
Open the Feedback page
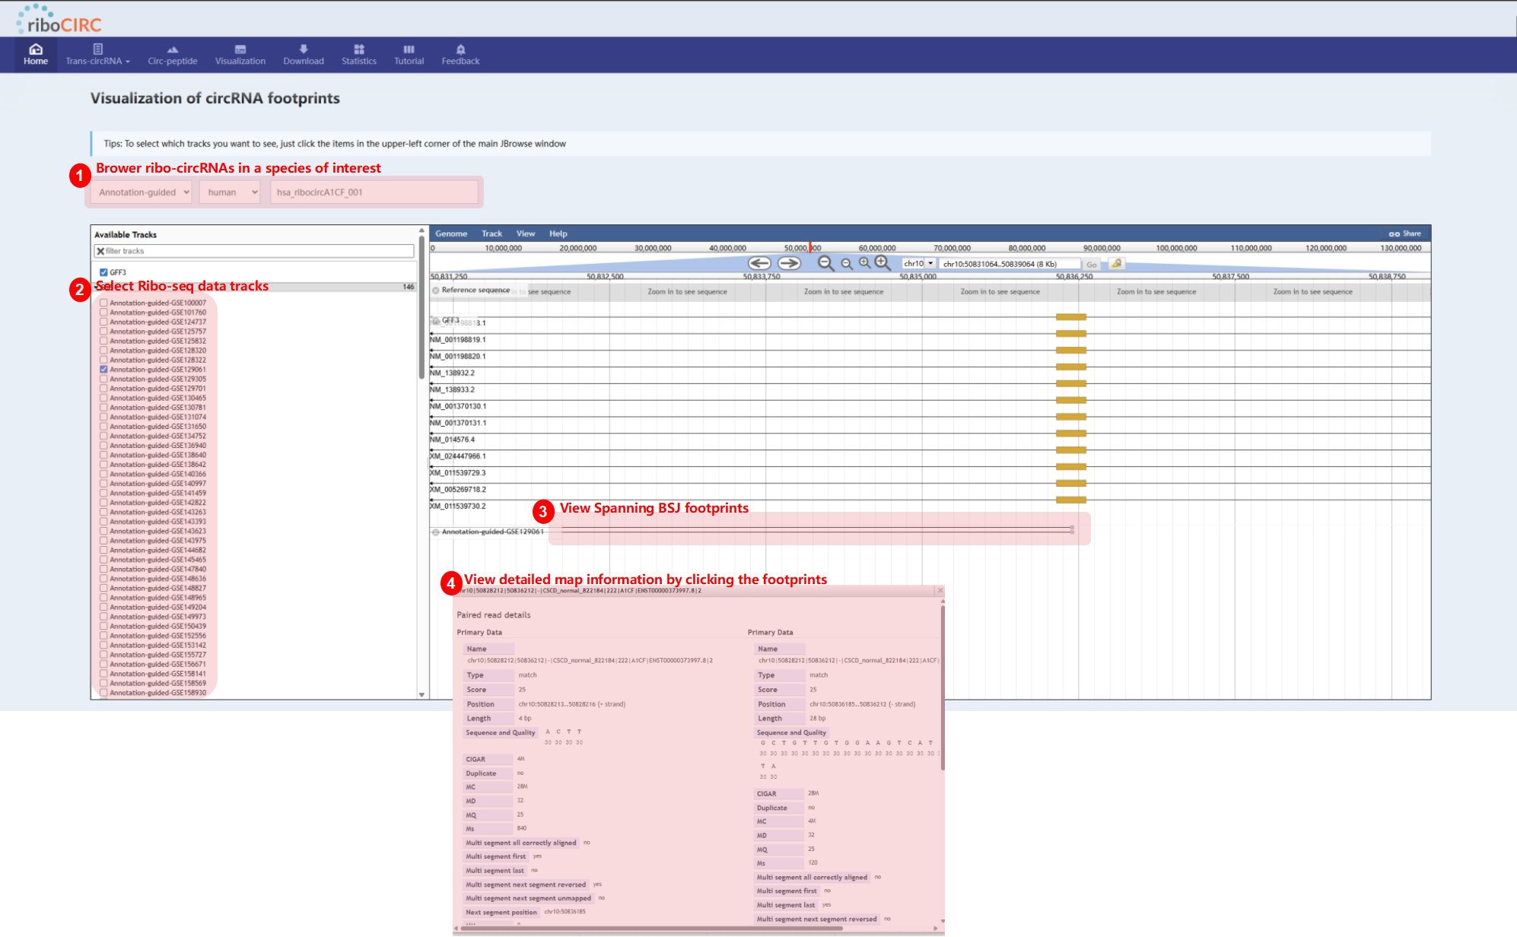point(460,55)
